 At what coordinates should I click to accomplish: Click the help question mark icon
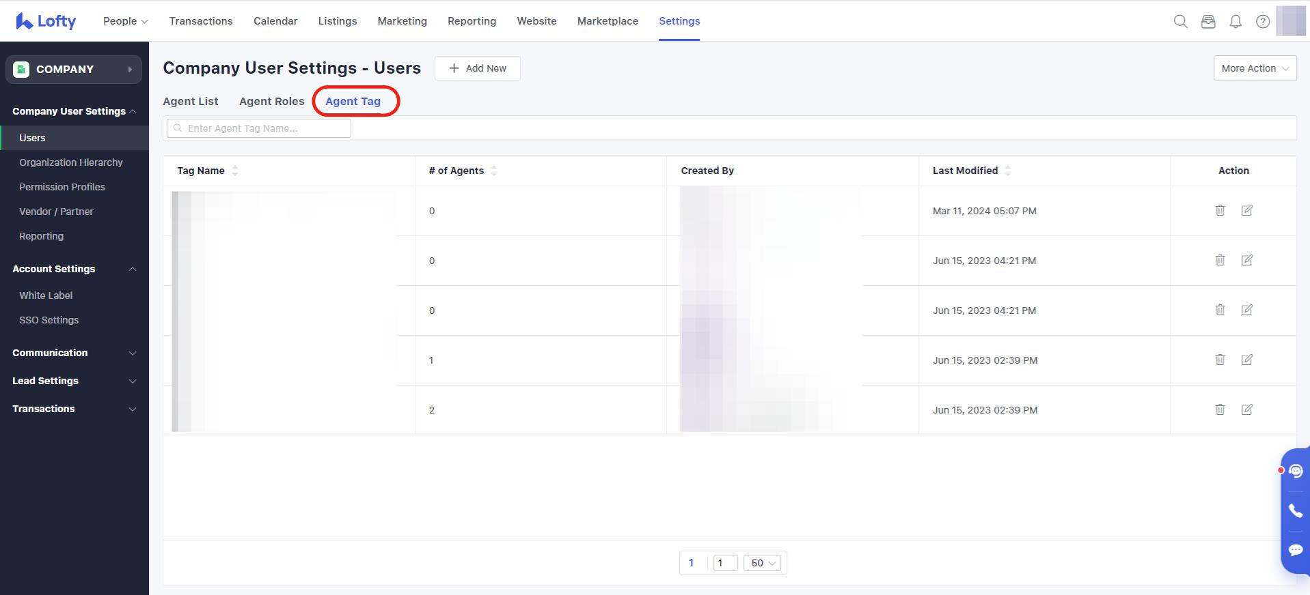tap(1263, 21)
